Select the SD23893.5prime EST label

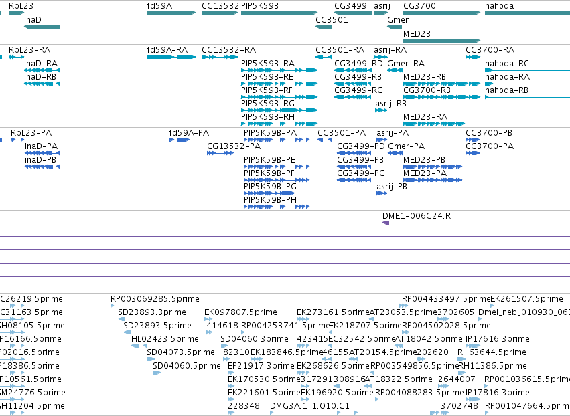pos(157,326)
